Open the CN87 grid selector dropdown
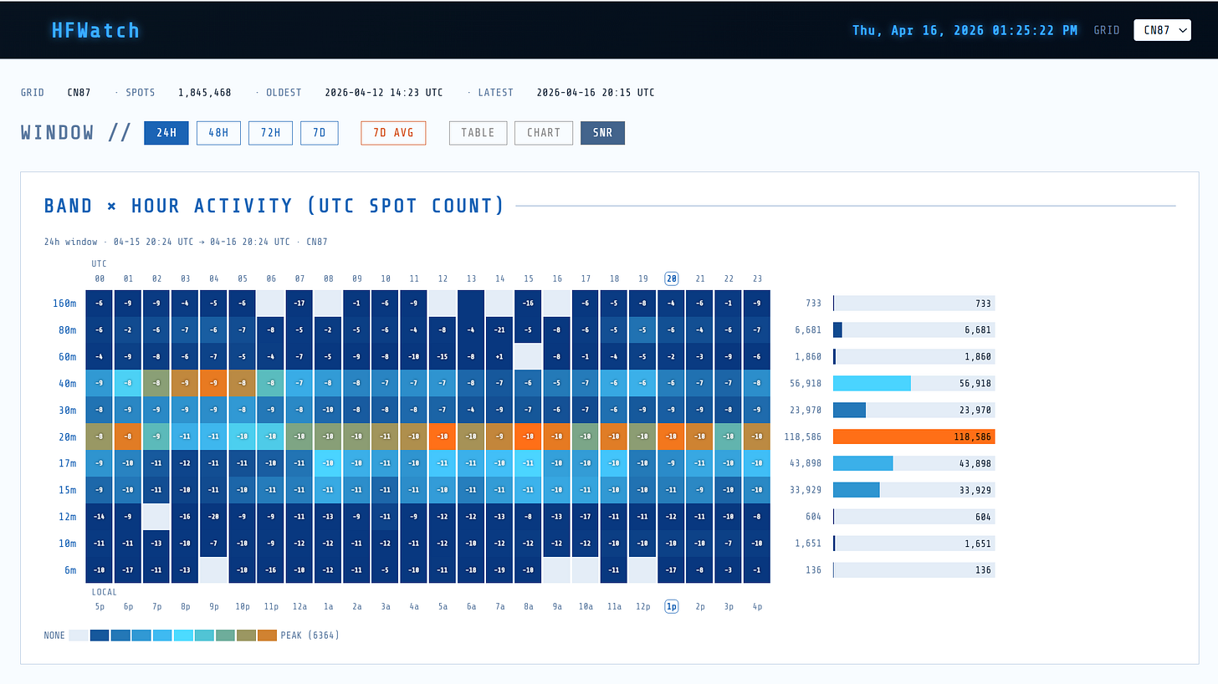The image size is (1218, 684). point(1162,29)
